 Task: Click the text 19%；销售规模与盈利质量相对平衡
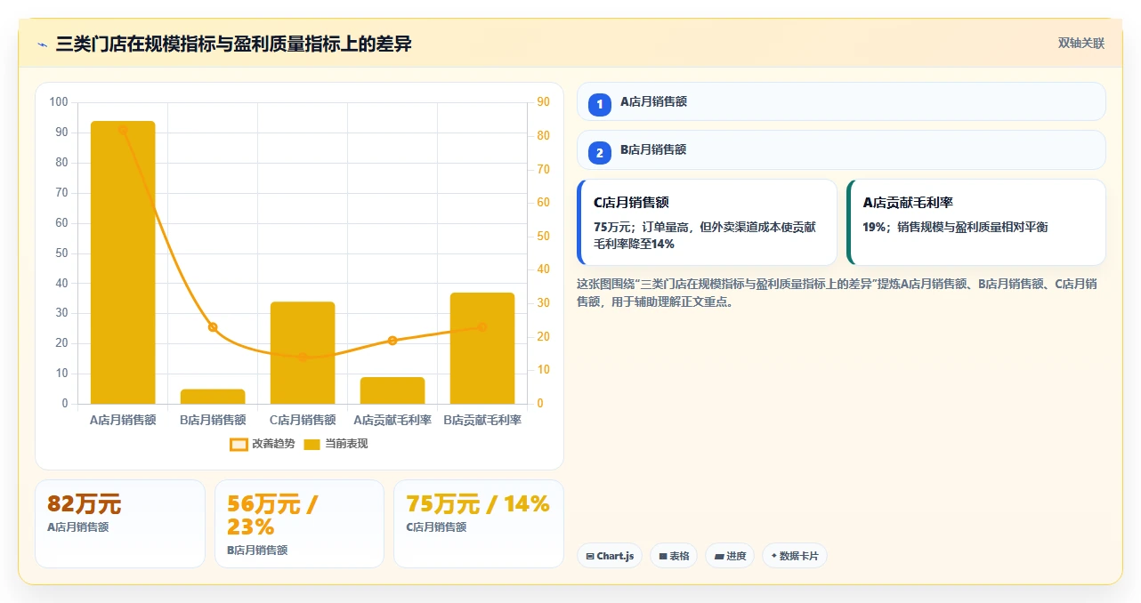click(955, 227)
